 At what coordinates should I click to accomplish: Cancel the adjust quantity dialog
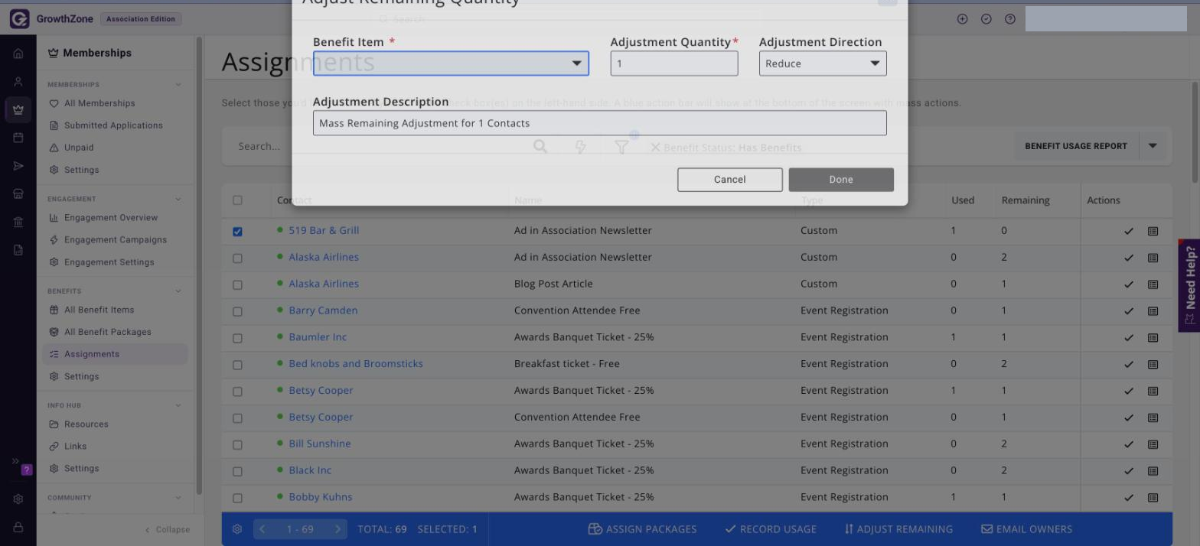[x=730, y=180]
